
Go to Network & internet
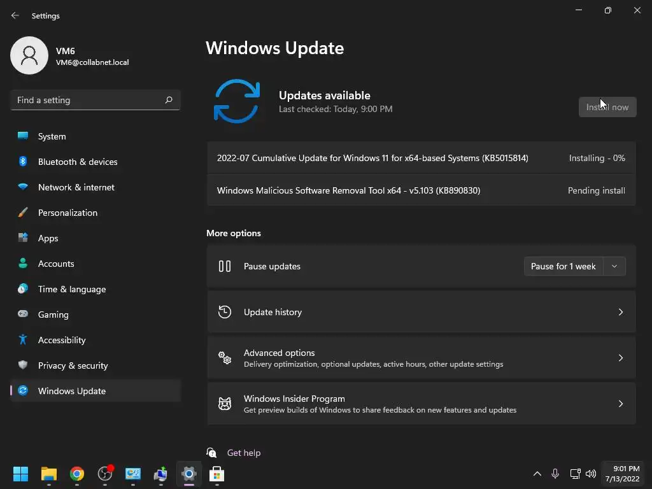tap(96, 187)
